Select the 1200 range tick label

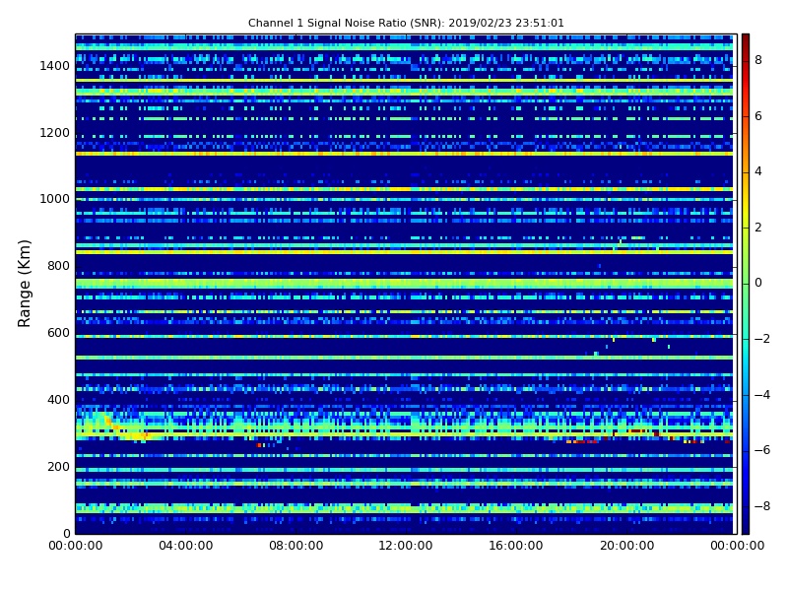click(x=54, y=133)
